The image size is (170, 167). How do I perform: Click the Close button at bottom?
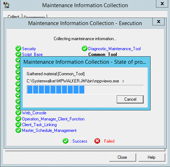coord(122,157)
